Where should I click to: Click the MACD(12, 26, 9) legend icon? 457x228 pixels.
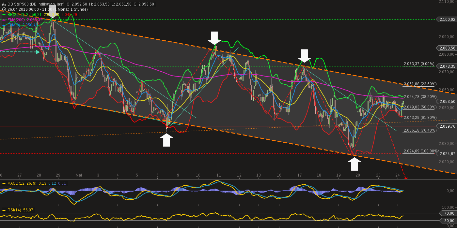(4, 183)
